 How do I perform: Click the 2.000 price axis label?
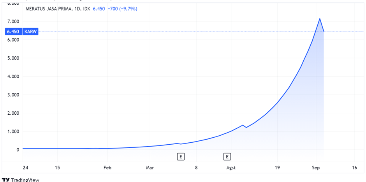point(13,113)
